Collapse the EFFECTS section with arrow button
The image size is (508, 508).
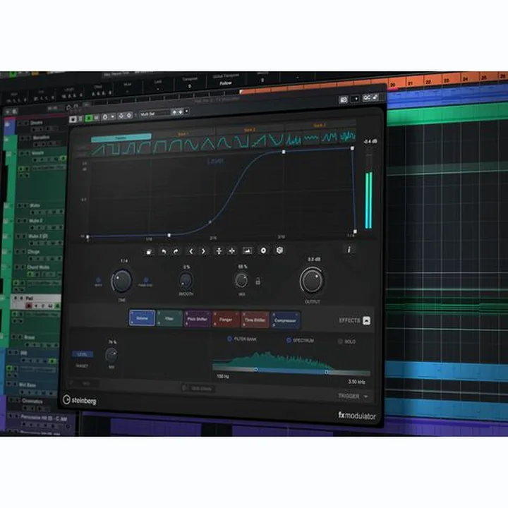tap(366, 320)
